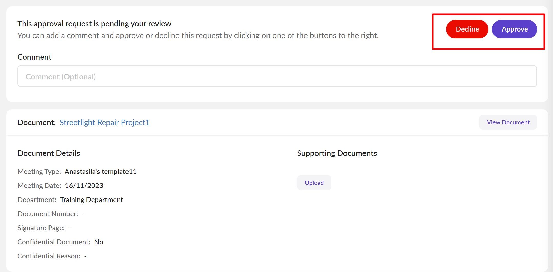Approve the pending request
This screenshot has height=272, width=553.
click(x=514, y=29)
